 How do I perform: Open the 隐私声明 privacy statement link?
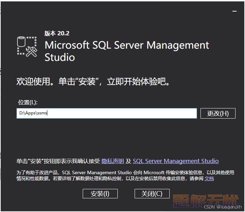pyautogui.click(x=113, y=161)
